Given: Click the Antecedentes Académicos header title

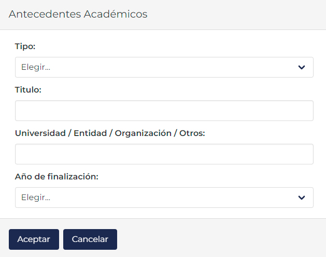Looking at the screenshot, I should click(x=78, y=14).
